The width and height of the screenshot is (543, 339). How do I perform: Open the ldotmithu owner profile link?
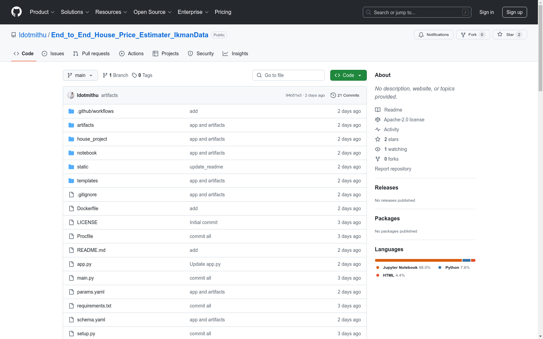pos(33,35)
